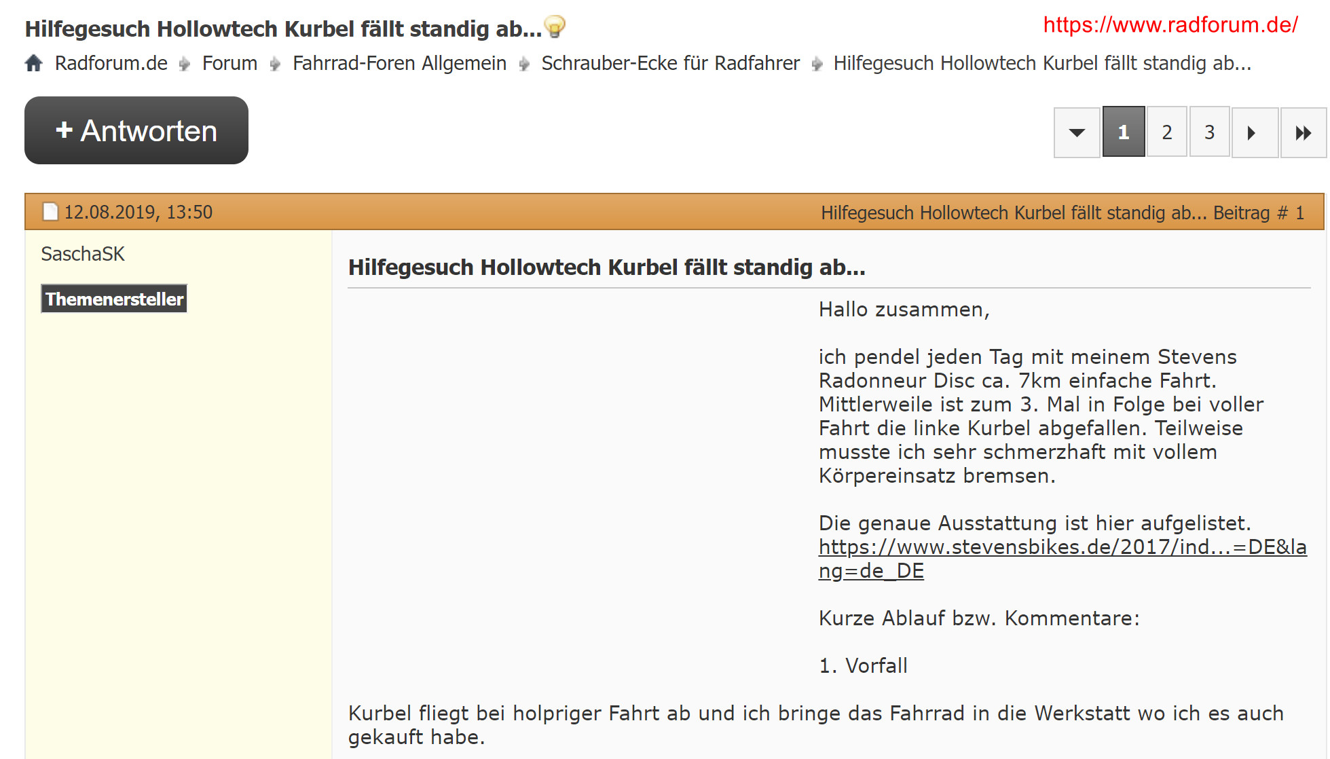This screenshot has width=1330, height=759.
Task: Click the home icon in breadcrumb
Action: (34, 63)
